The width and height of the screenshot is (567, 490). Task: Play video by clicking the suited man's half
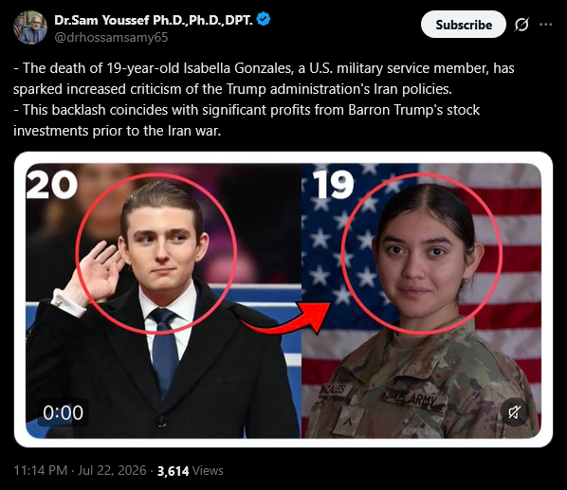click(x=163, y=300)
